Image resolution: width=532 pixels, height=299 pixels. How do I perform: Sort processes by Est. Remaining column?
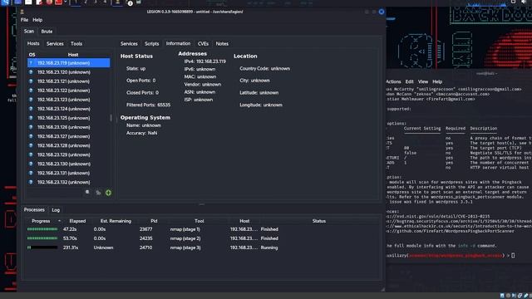click(116, 221)
